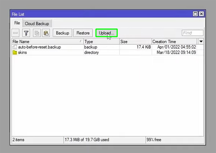Select the auto-before-reset.backup file icon
This screenshot has width=216, height=153.
(x=15, y=47)
